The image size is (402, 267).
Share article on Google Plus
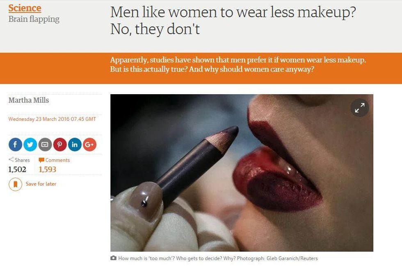pyautogui.click(x=89, y=145)
